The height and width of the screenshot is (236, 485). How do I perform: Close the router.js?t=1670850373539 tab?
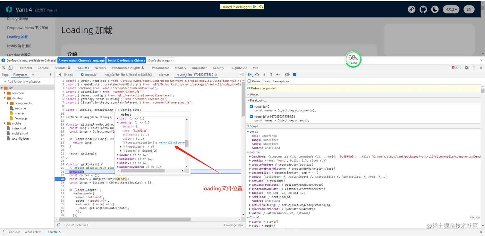(216, 75)
